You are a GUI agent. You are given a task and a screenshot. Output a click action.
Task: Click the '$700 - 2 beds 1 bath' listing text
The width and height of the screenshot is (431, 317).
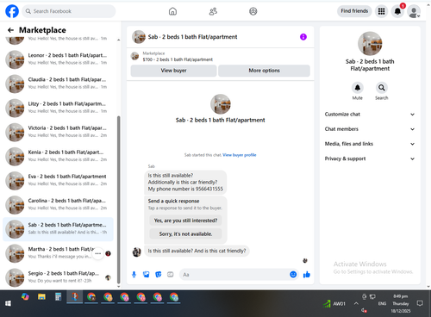[x=178, y=59]
